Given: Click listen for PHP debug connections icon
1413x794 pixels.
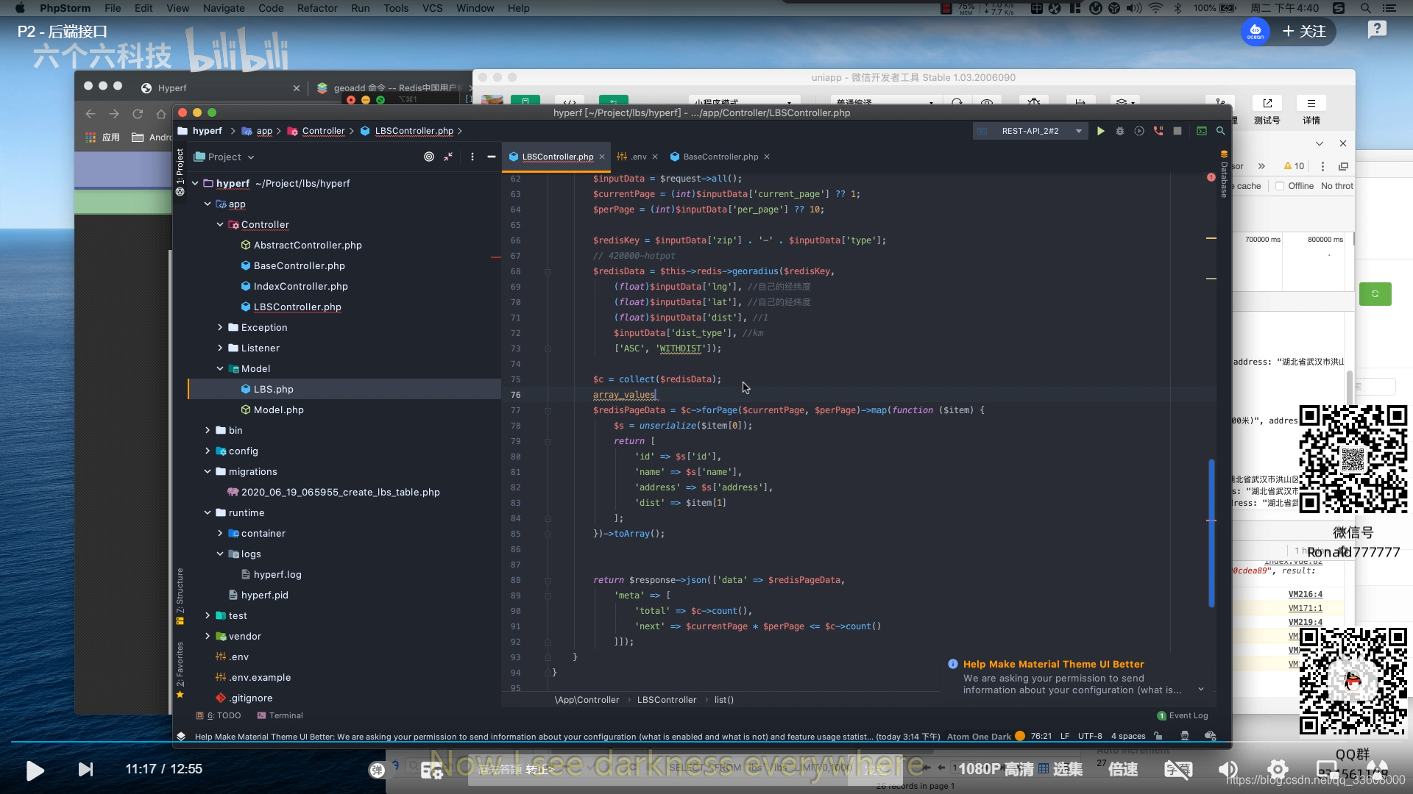Looking at the screenshot, I should 1158,131.
